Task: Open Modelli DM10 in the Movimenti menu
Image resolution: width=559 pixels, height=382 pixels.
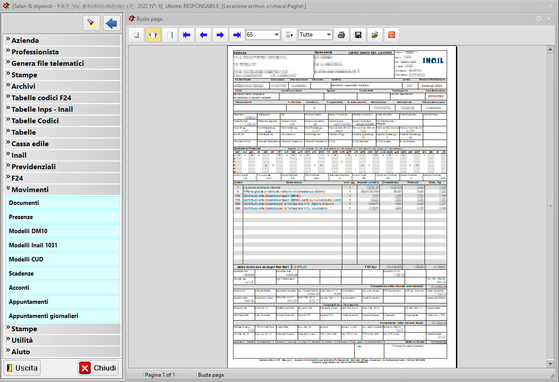Action: click(x=62, y=231)
